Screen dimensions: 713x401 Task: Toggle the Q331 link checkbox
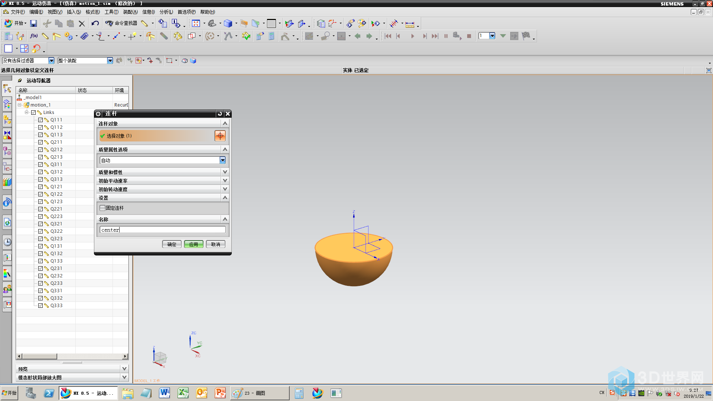tap(40, 291)
